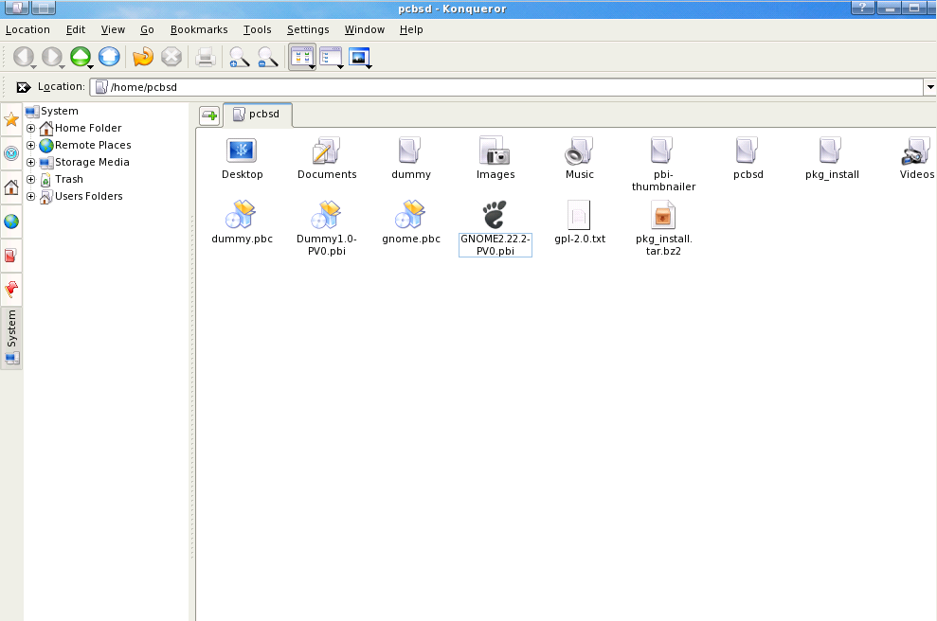This screenshot has width=937, height=621.
Task: Click the Stop loading toolbar icon
Action: click(171, 57)
